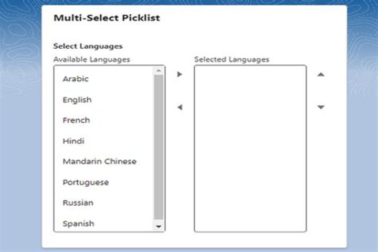The image size is (378, 252).
Task: Choose English in the available list
Action: pyautogui.click(x=77, y=100)
